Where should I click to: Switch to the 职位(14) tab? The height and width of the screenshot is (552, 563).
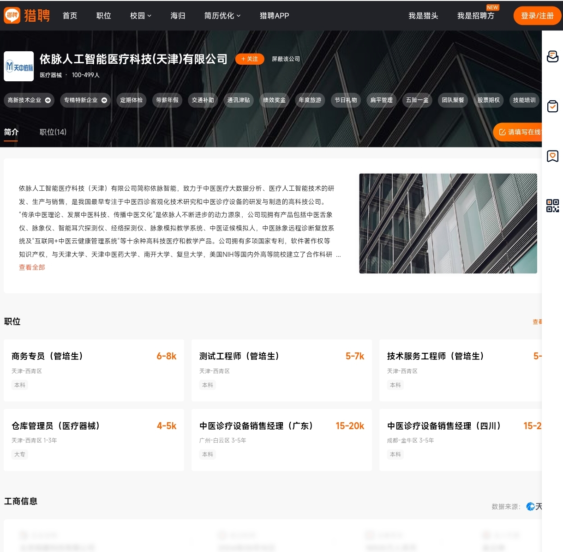pos(53,132)
